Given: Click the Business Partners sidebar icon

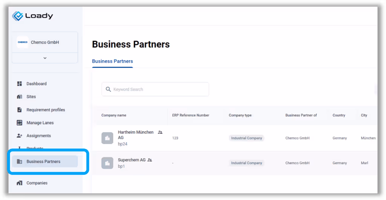Looking at the screenshot, I should click(x=20, y=162).
